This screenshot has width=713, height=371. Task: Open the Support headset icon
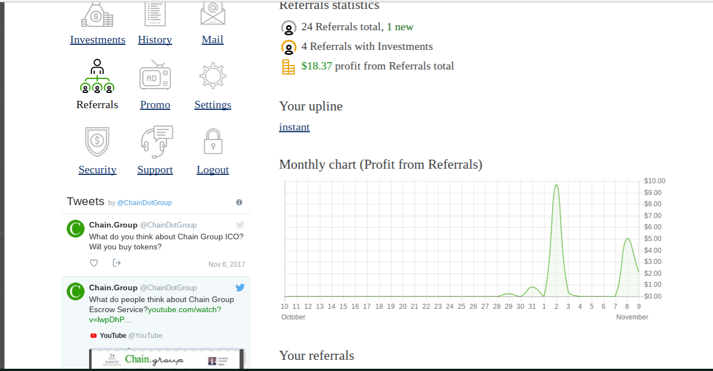click(156, 141)
